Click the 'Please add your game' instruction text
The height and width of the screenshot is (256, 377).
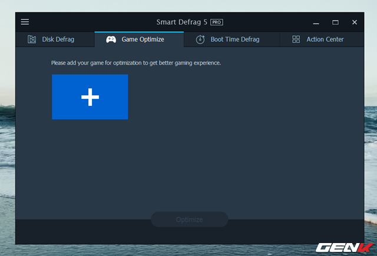click(x=136, y=63)
